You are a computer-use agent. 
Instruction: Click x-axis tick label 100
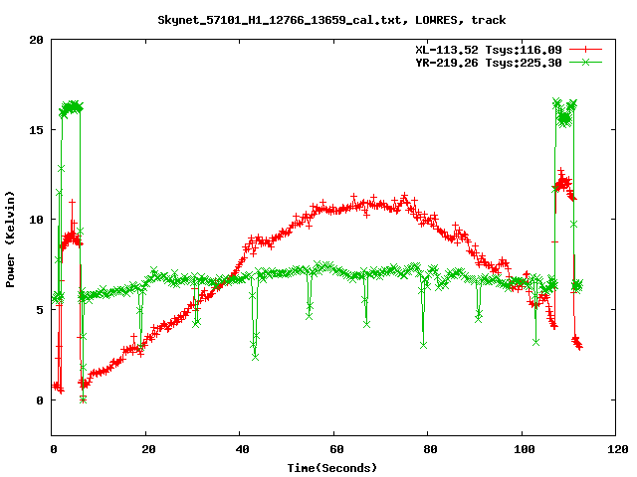coord(525,449)
